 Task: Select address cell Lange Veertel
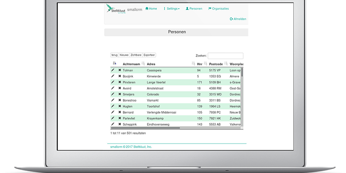156,82
